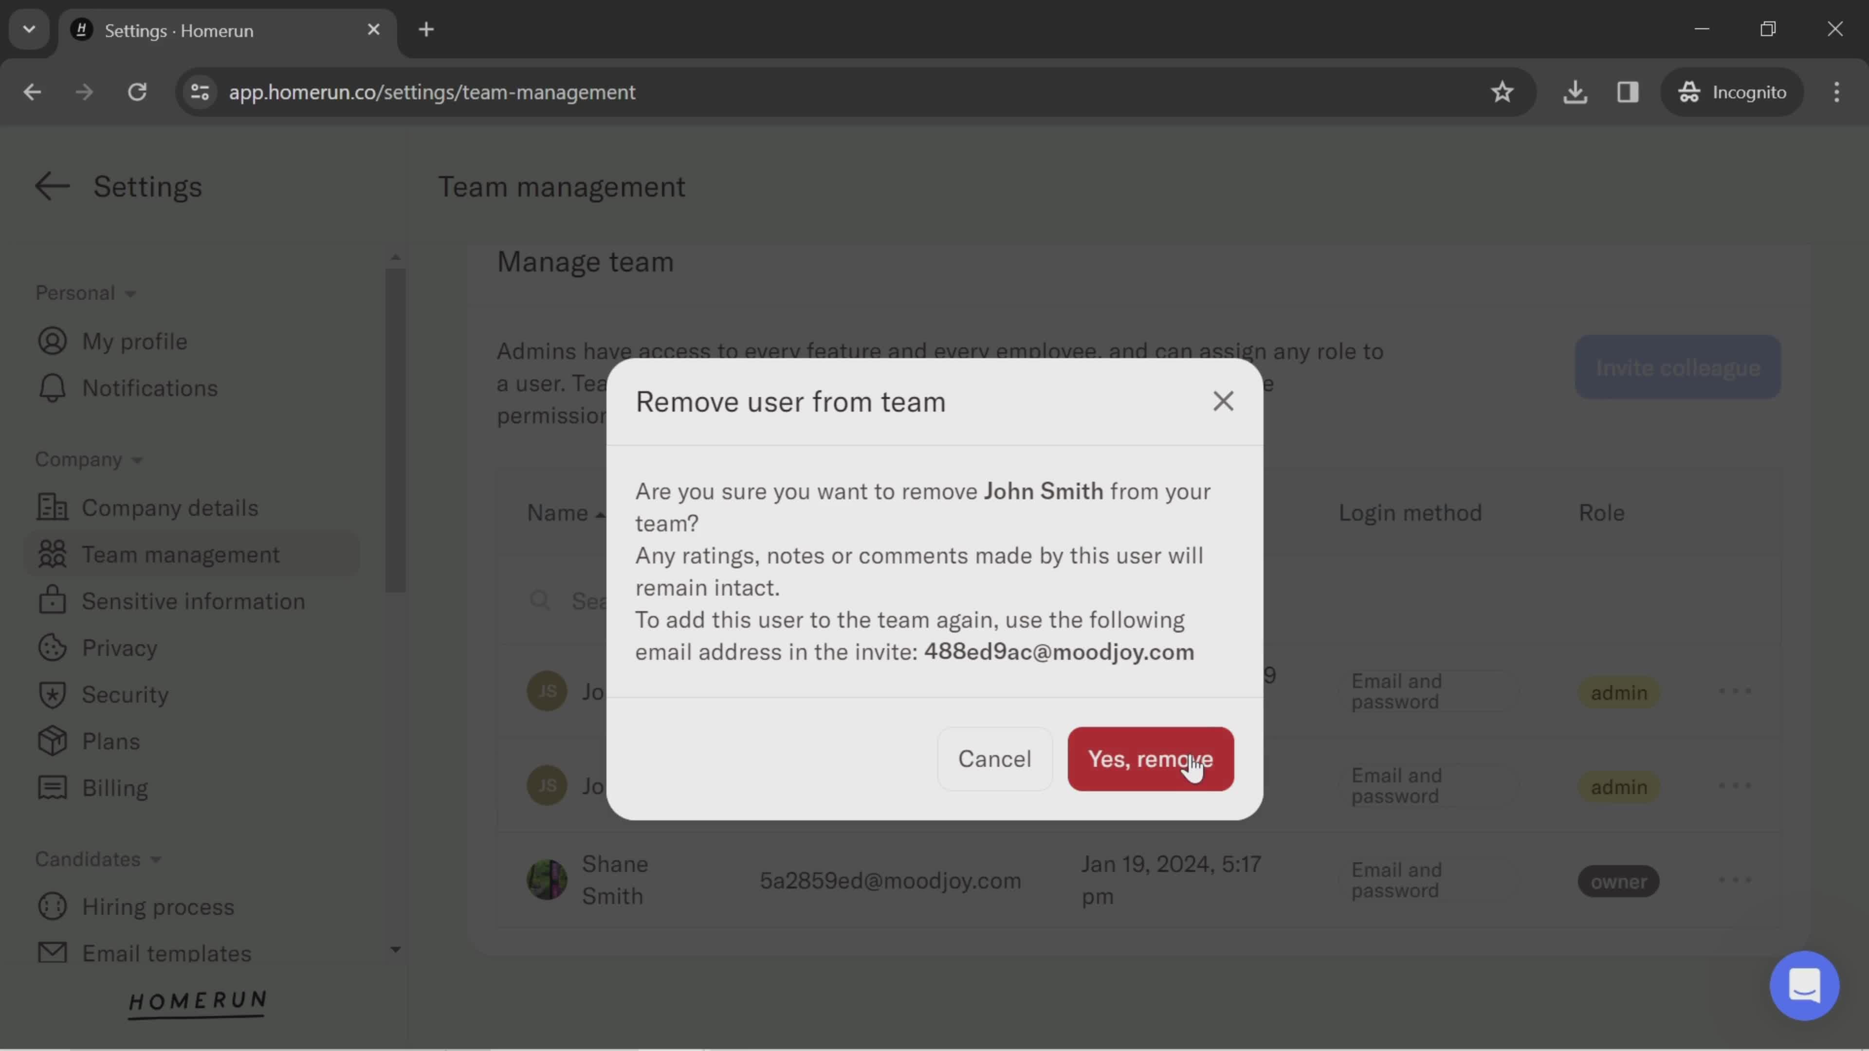1869x1051 pixels.
Task: Open Security settings
Action: point(125,695)
